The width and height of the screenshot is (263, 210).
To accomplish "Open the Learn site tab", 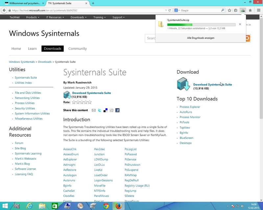I will click(x=32, y=49).
